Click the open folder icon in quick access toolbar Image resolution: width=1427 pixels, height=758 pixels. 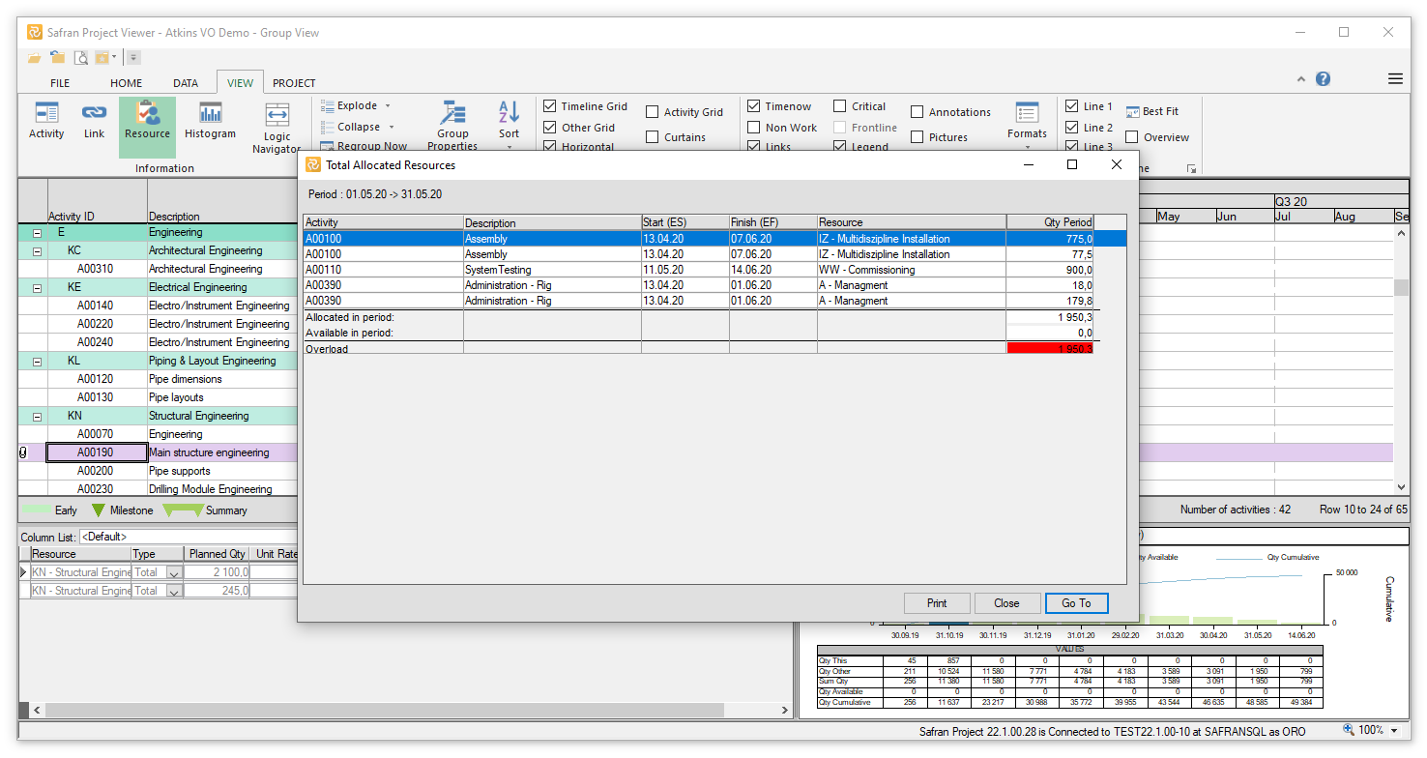click(35, 58)
